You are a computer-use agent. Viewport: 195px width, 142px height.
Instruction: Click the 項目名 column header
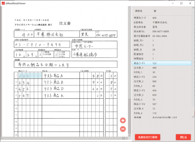pos(138,11)
